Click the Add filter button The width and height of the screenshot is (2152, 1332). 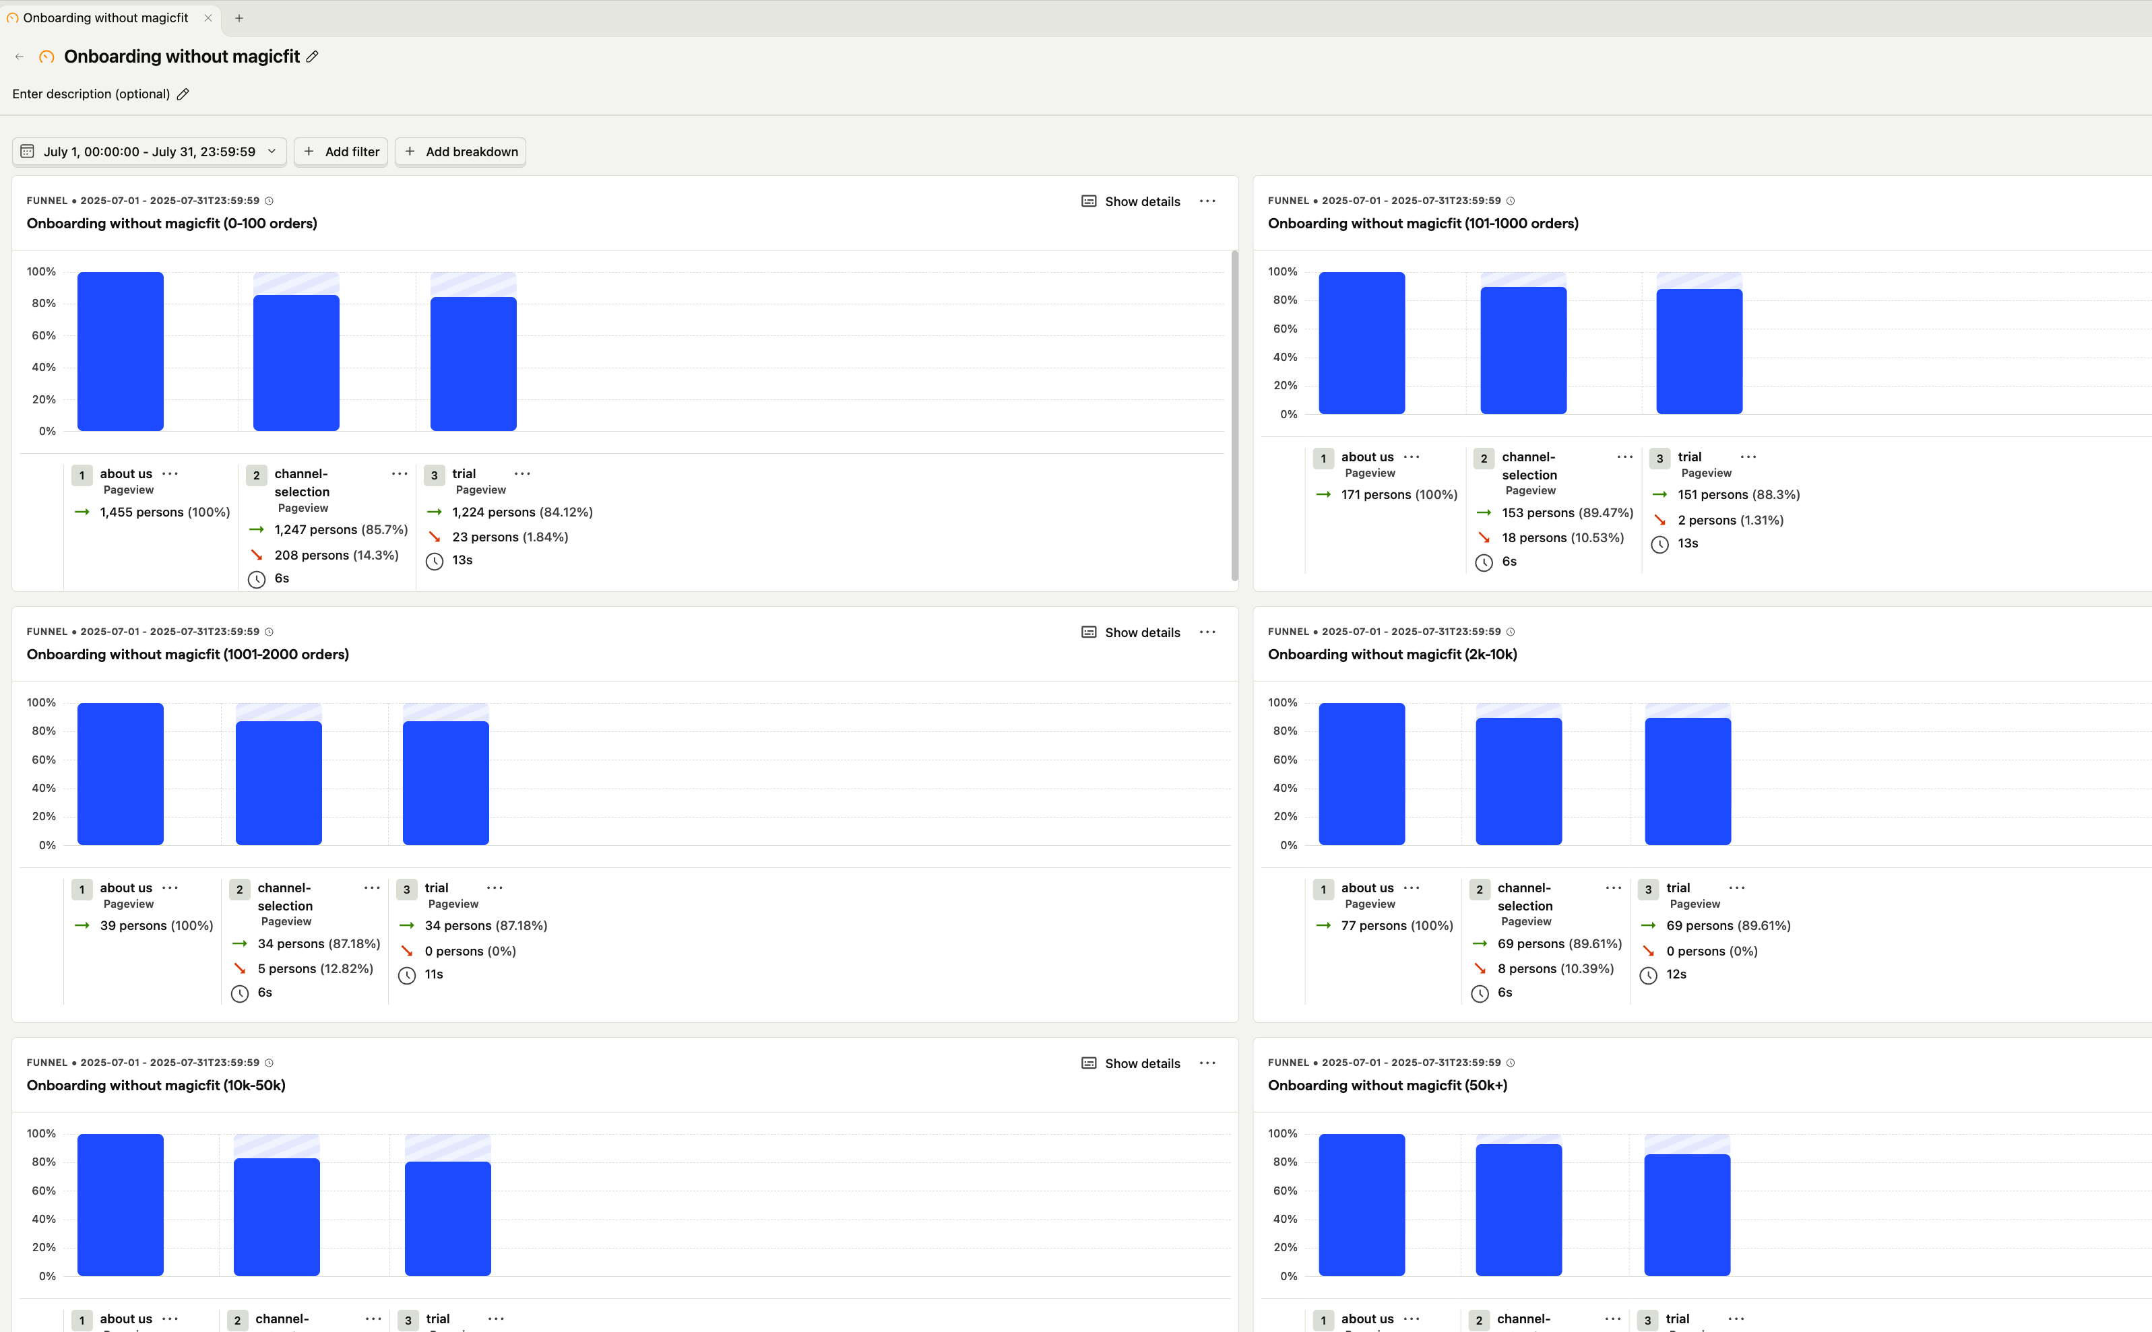pos(341,152)
